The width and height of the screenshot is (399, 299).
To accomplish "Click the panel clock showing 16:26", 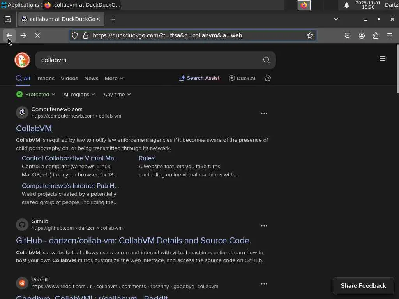I will tap(368, 5).
